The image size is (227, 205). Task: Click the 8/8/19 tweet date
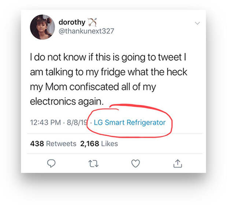tap(77, 123)
